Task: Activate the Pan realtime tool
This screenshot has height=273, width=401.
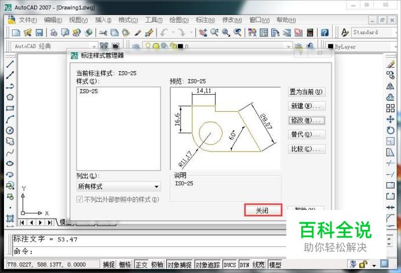Action: click(203, 32)
